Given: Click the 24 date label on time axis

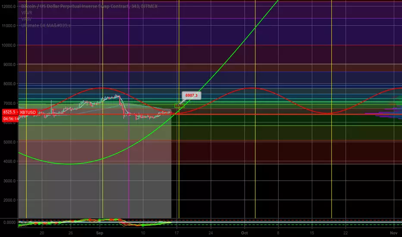Looking at the screenshot, I should click(210, 233).
